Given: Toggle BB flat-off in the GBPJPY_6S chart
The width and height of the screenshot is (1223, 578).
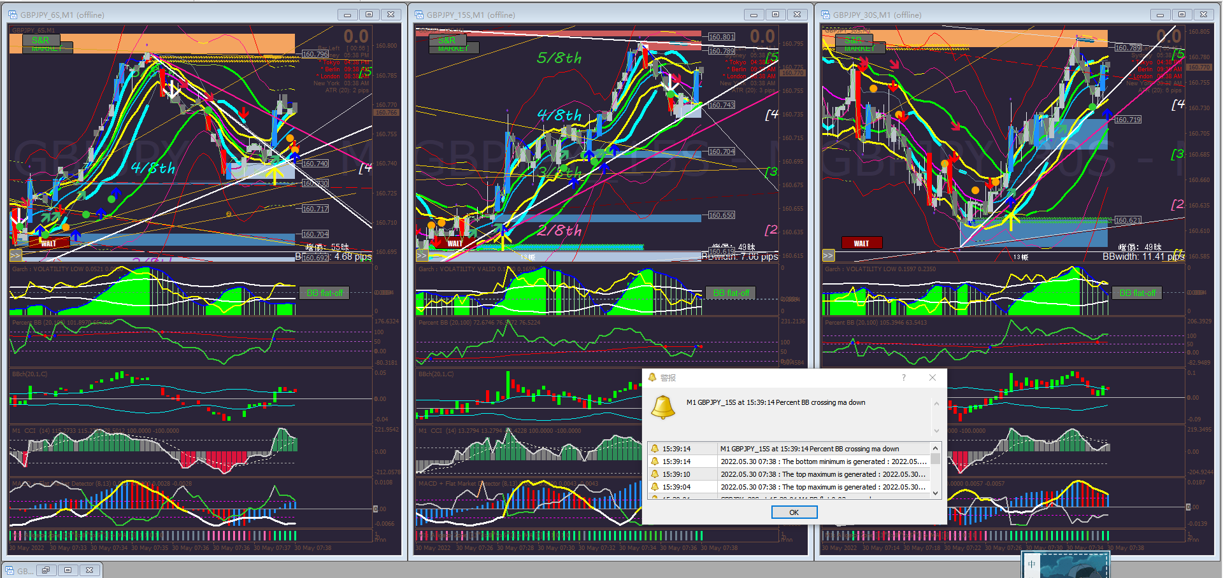Looking at the screenshot, I should pos(324,293).
